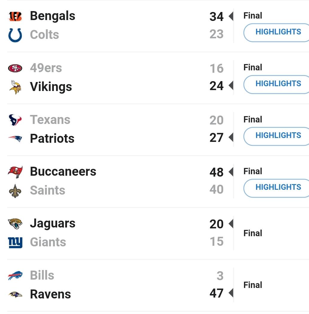Image resolution: width=309 pixels, height=314 pixels.
Task: Select the Vikings team logo
Action: pos(15,87)
